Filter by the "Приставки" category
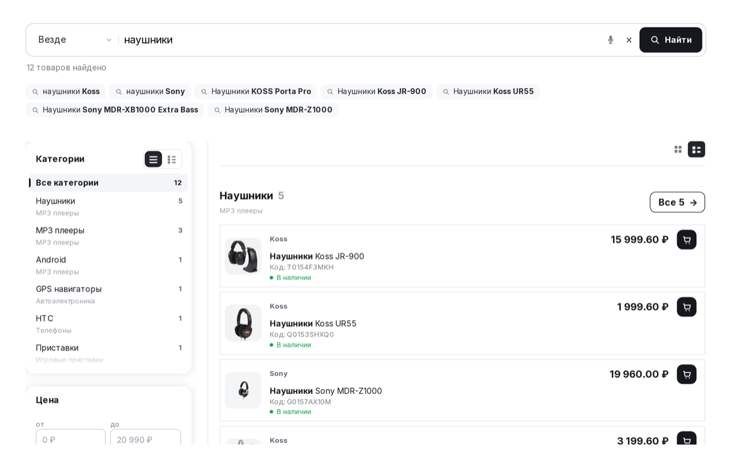Viewport: 756px width, 470px height. (108, 353)
